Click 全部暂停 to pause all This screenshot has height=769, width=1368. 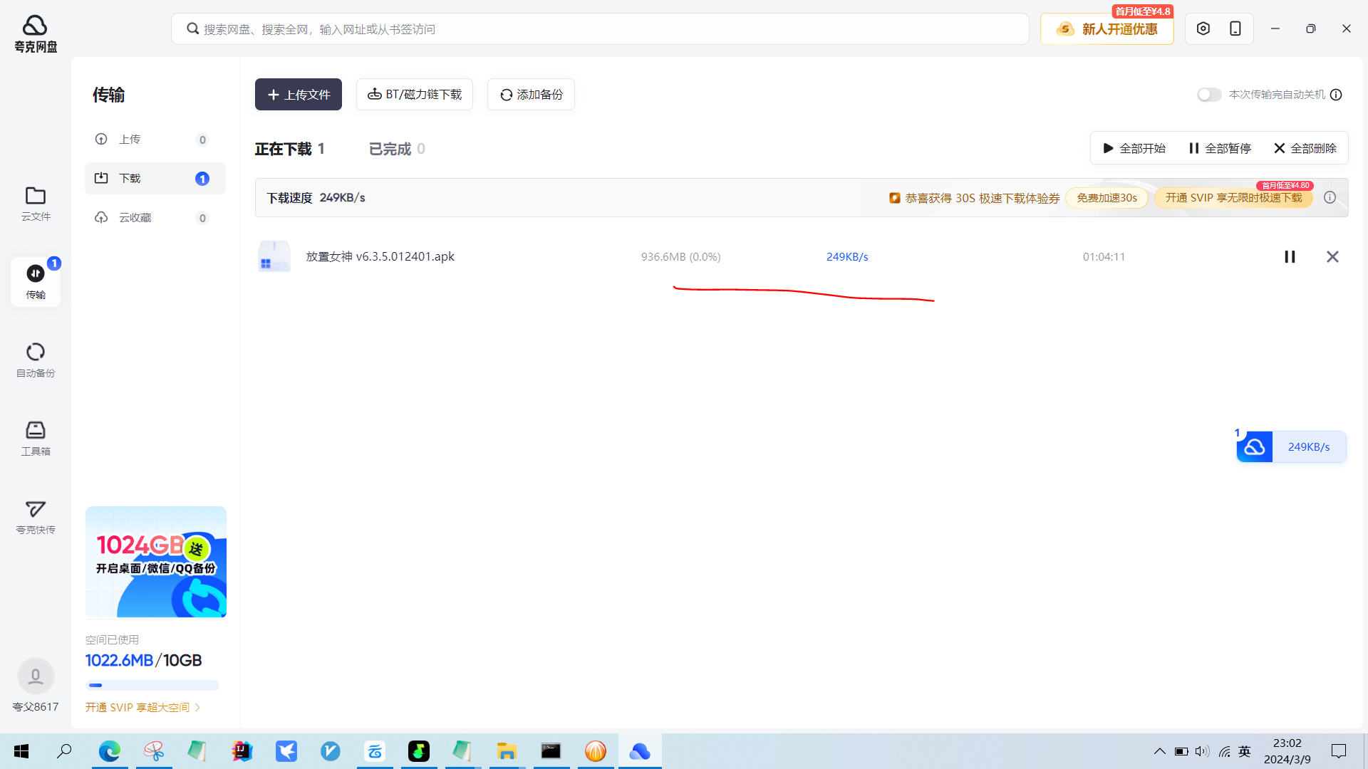[x=1220, y=148]
